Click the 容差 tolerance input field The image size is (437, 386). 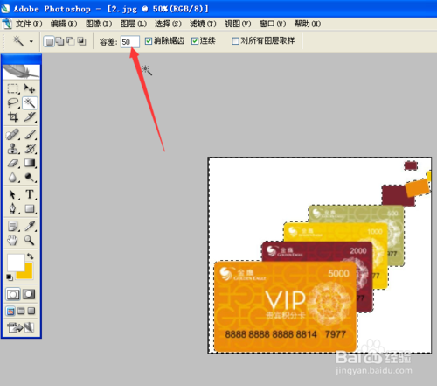pos(130,41)
